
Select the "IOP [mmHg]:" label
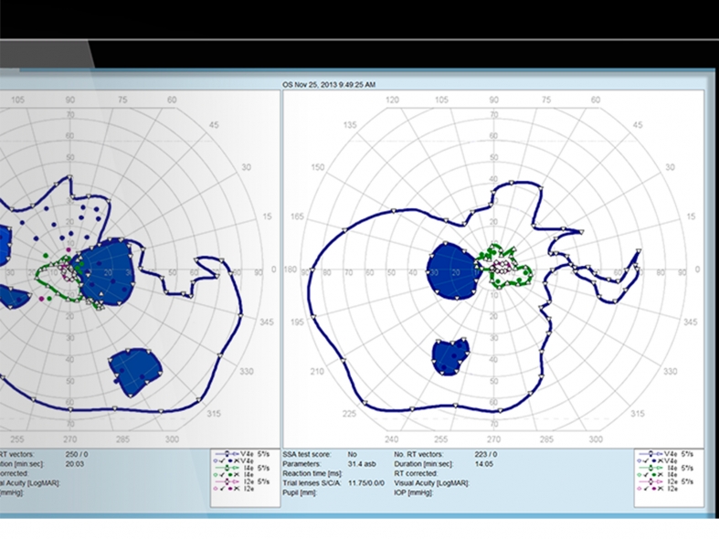pos(413,492)
